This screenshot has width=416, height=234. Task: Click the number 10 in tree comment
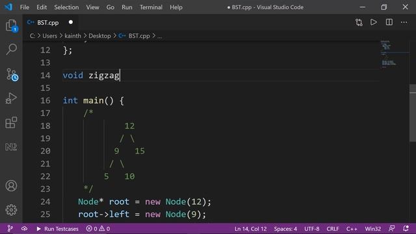click(129, 176)
